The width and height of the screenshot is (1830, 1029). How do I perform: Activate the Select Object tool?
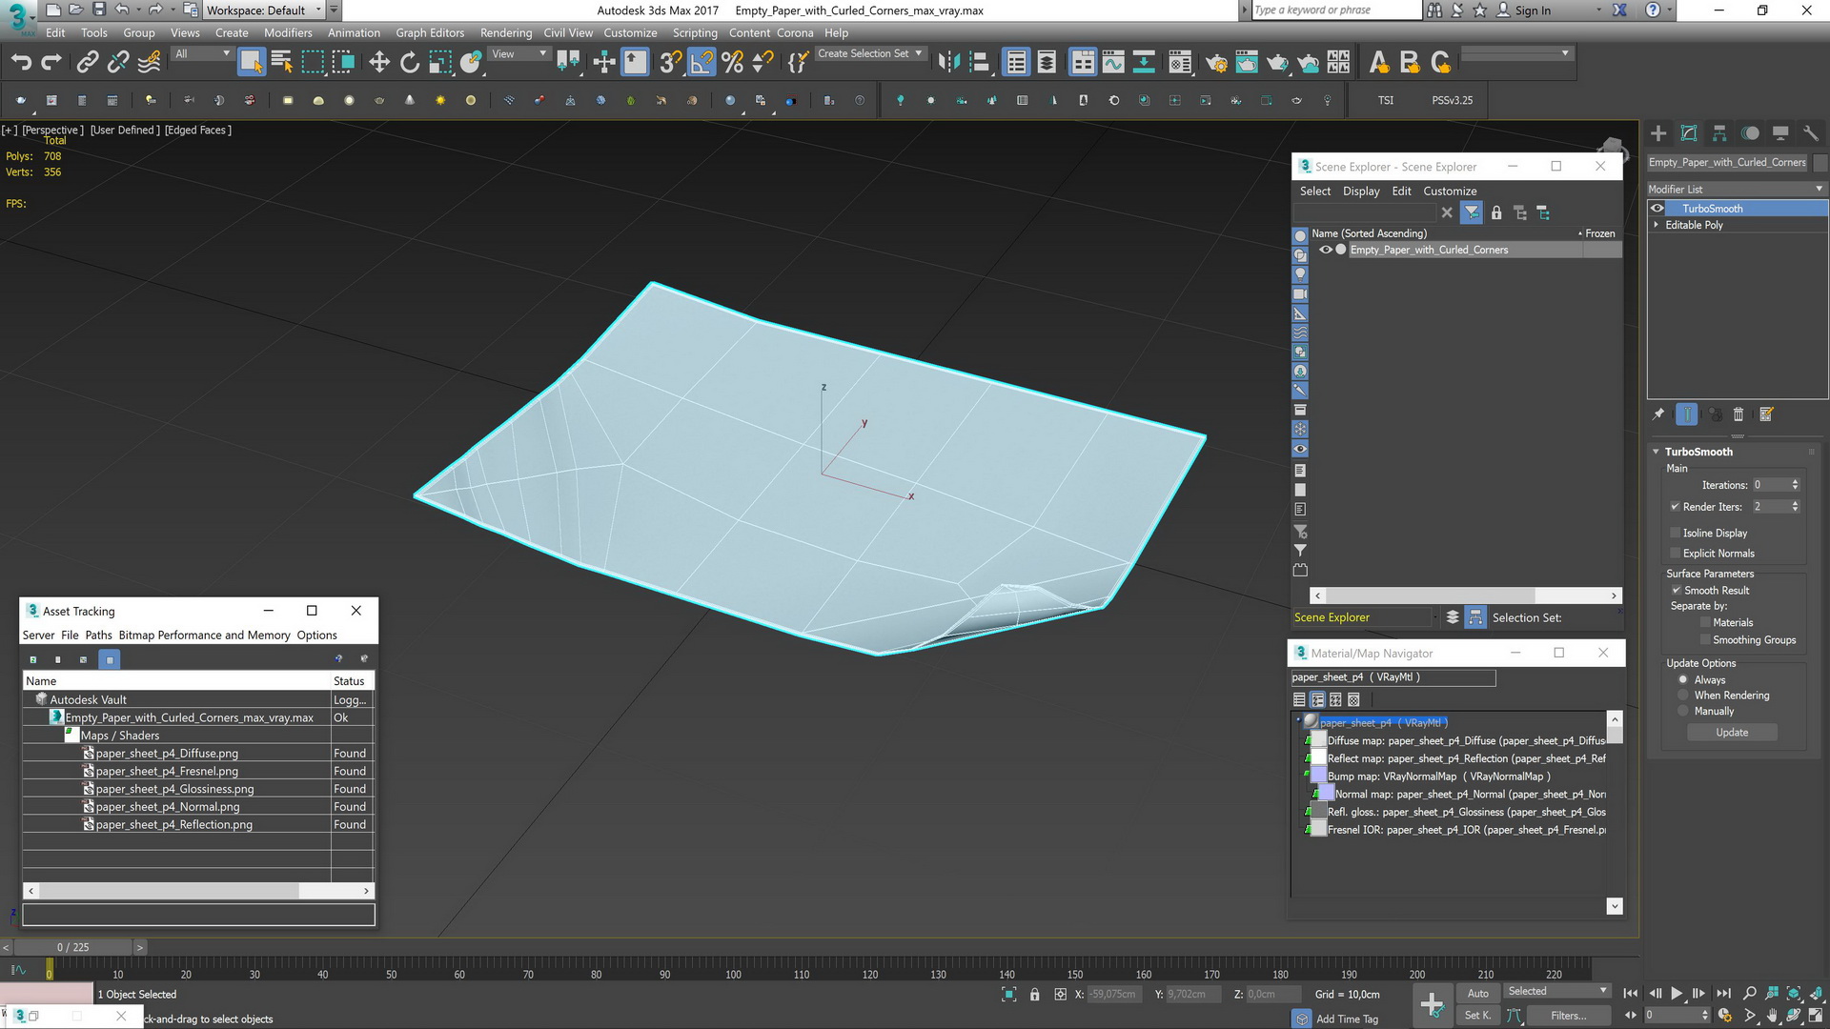point(251,63)
